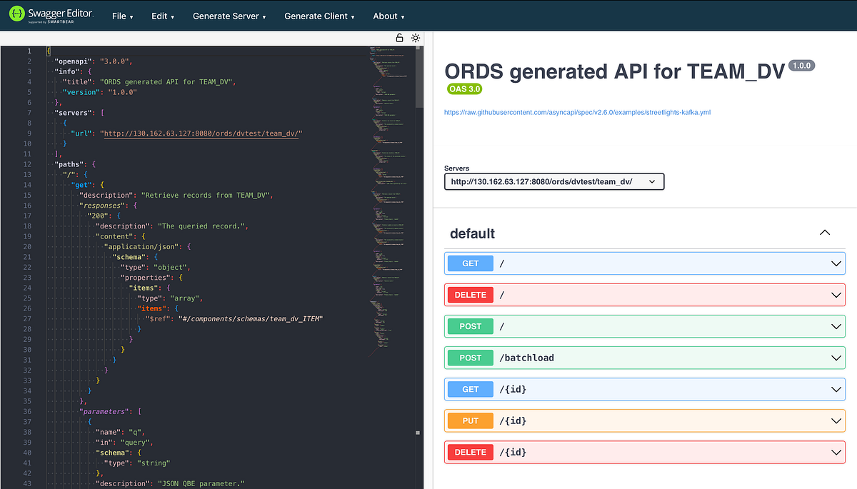Expand the PUT /{id} operation row
Viewport: 857px width, 489px height.
tap(836, 420)
